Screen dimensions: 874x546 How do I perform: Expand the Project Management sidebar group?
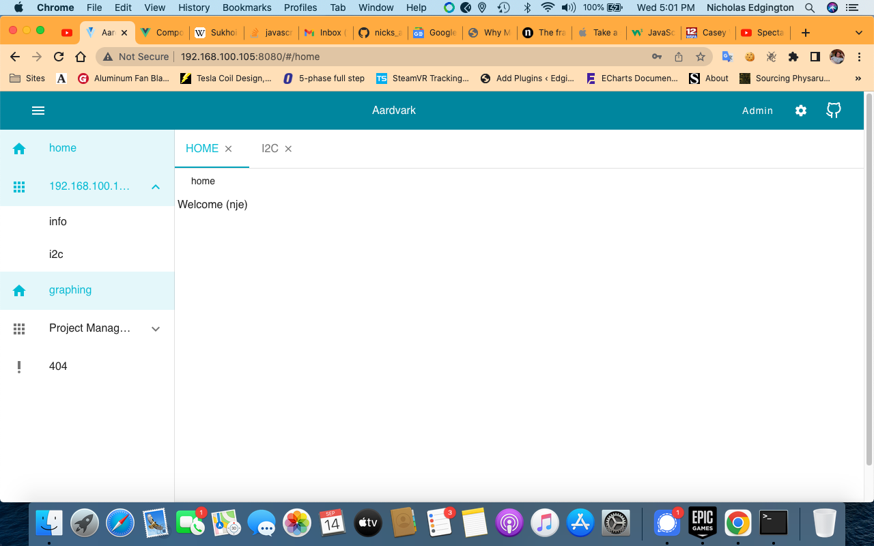point(156,329)
